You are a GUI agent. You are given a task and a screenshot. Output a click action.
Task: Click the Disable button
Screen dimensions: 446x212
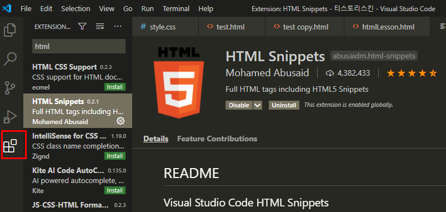(239, 105)
